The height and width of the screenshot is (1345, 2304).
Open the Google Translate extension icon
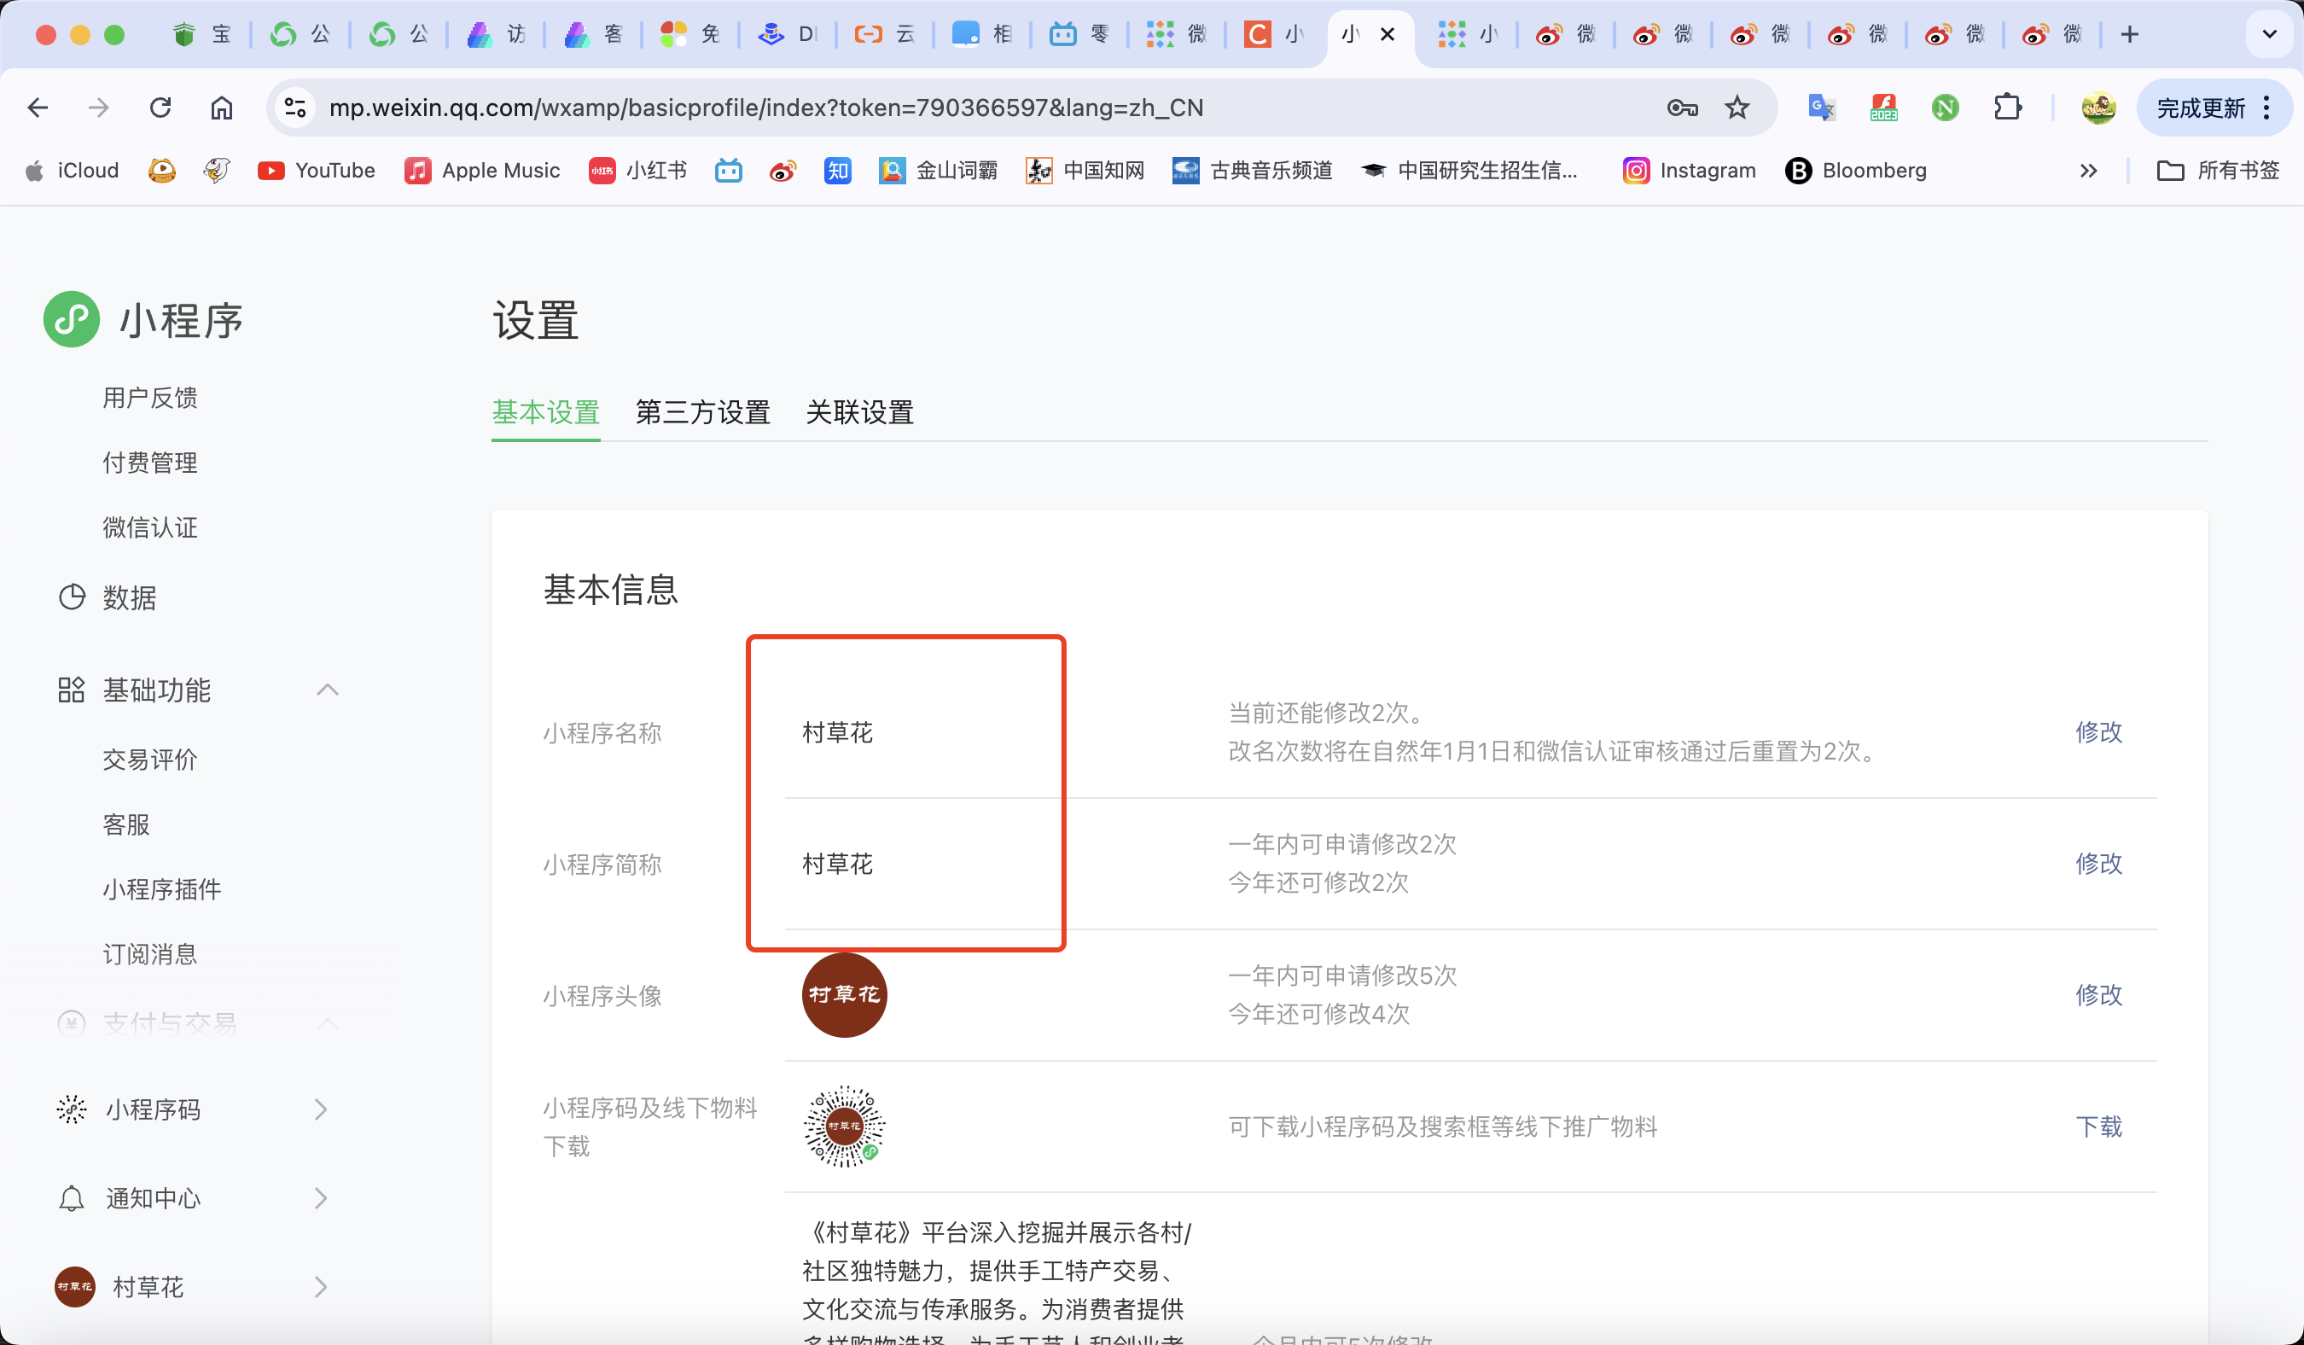pyautogui.click(x=1820, y=108)
